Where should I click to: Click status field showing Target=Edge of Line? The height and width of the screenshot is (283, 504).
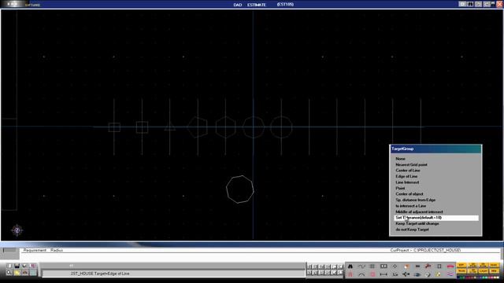tap(173, 274)
